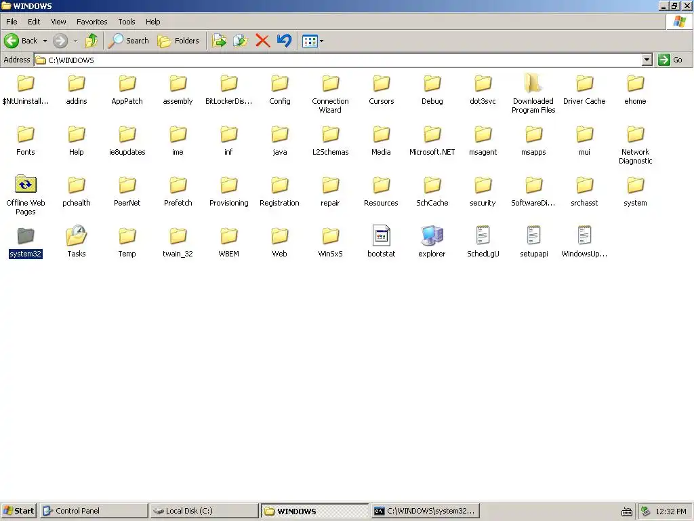Click the Forward navigation arrow
Viewport: 694px width, 521px height.
[60, 41]
